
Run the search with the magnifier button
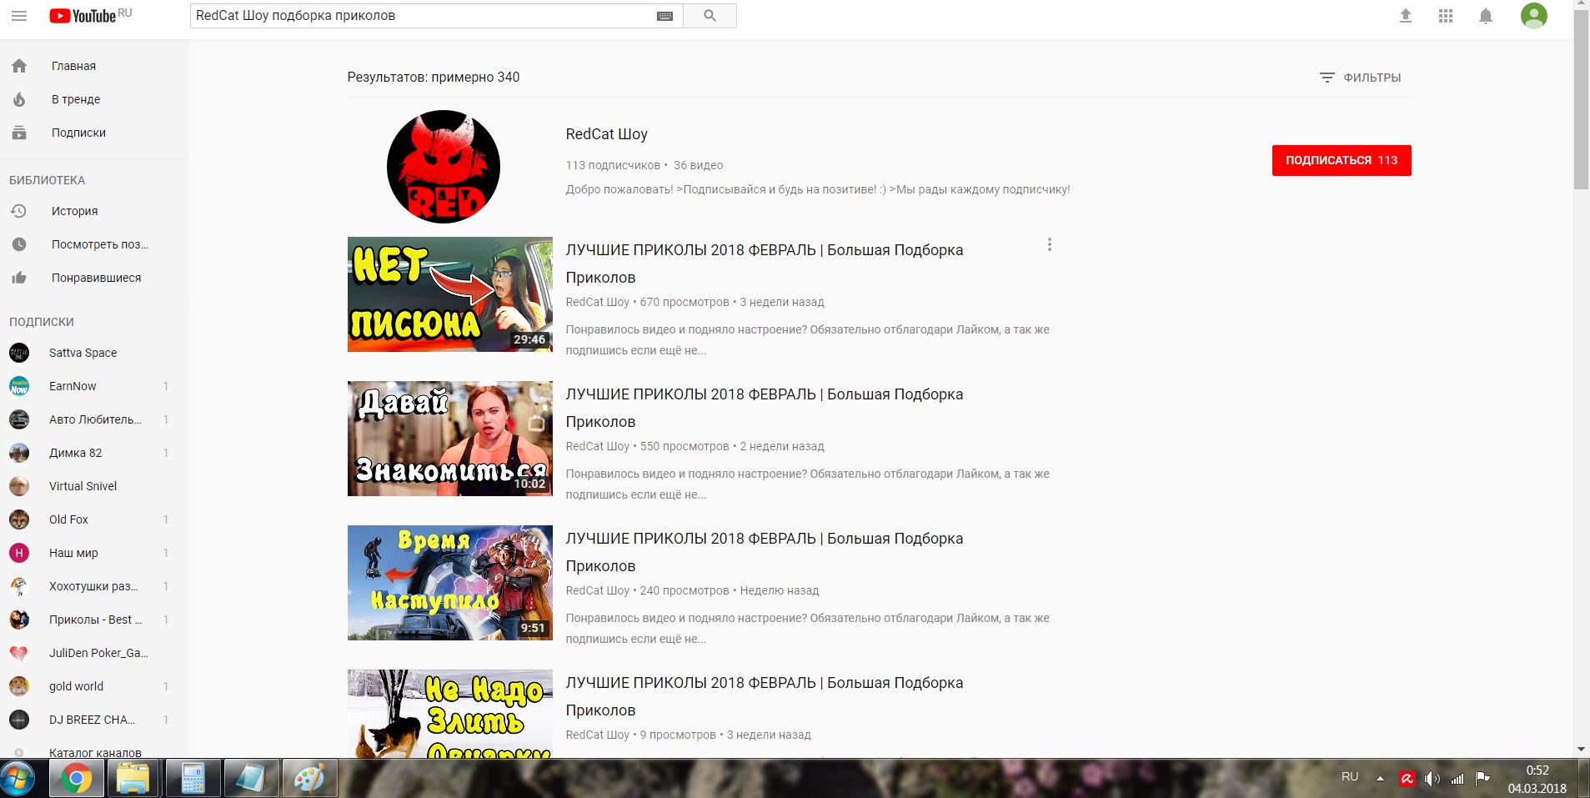(x=710, y=16)
